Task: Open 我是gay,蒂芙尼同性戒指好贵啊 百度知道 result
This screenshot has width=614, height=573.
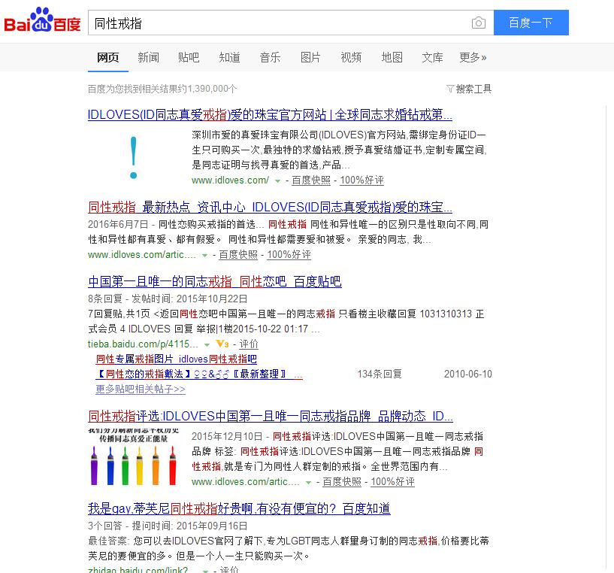Action: [239, 508]
